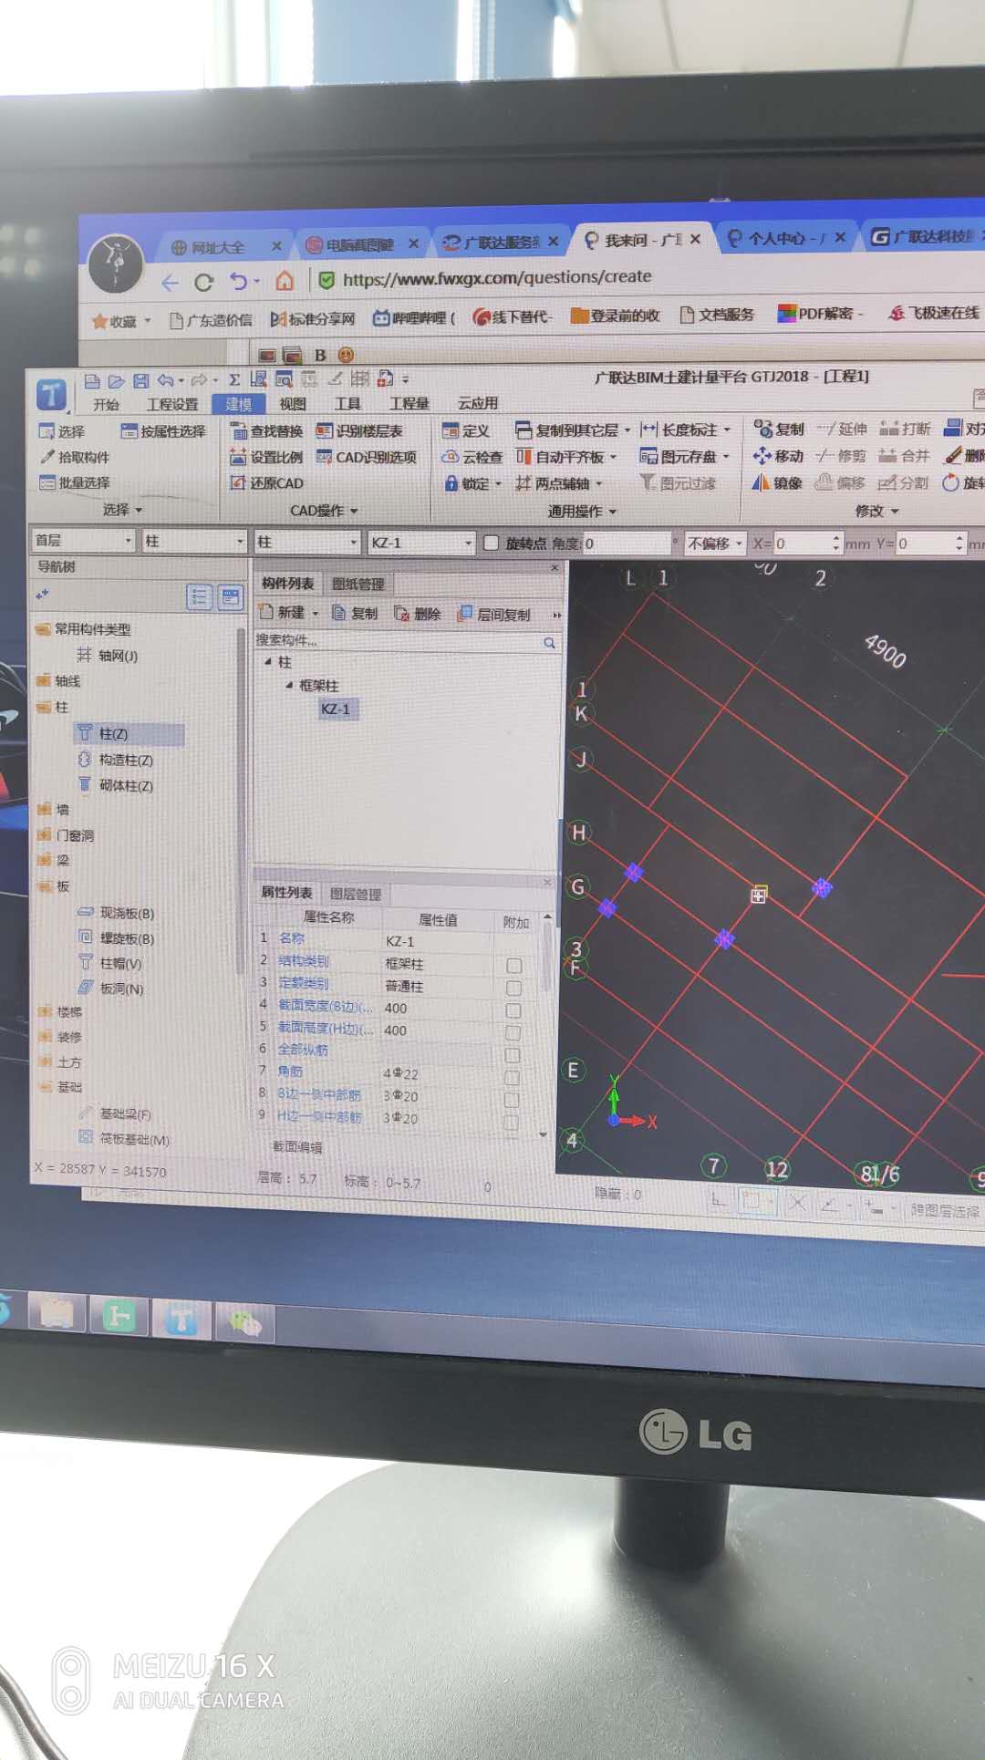Viewport: 985px width, 1760px height.
Task: Tick the 附加 checkbox for 角筋 row
Action: click(512, 1078)
